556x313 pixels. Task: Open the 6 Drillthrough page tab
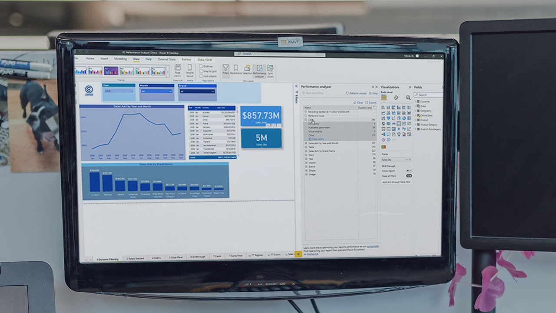pyautogui.click(x=197, y=257)
